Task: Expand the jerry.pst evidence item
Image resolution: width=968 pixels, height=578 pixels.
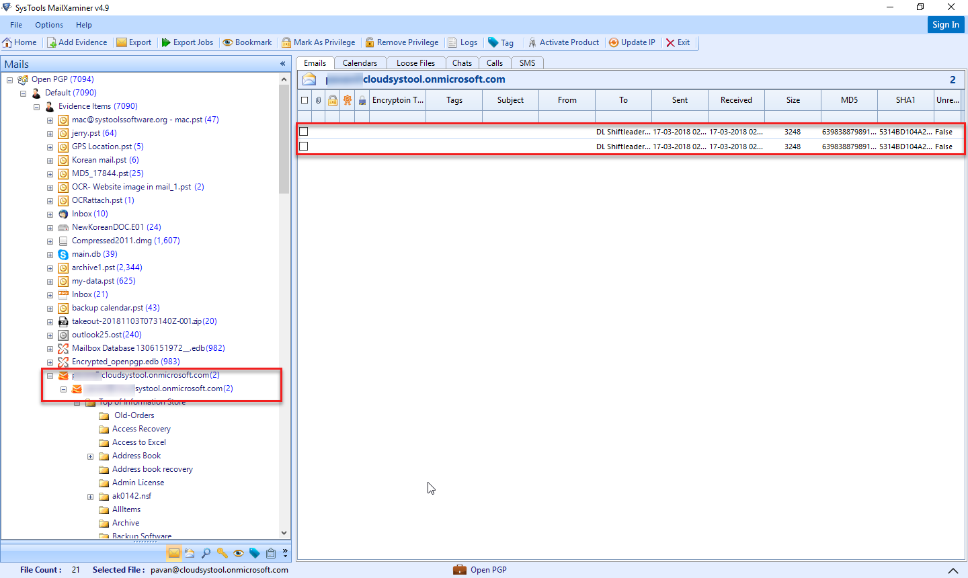Action: [50, 133]
